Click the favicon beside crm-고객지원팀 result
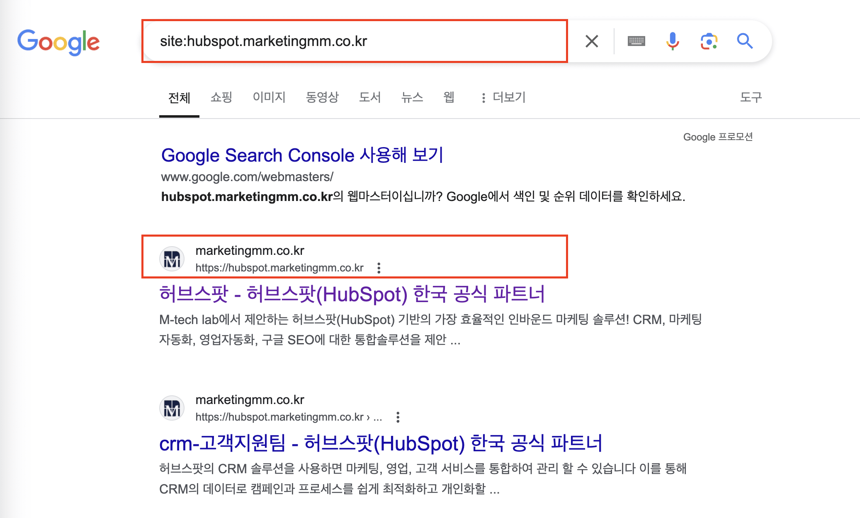The height and width of the screenshot is (518, 860). (172, 407)
